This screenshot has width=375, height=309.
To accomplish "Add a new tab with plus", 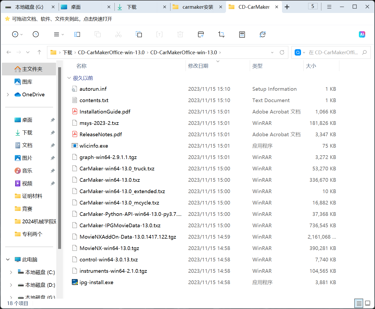I will click(287, 7).
